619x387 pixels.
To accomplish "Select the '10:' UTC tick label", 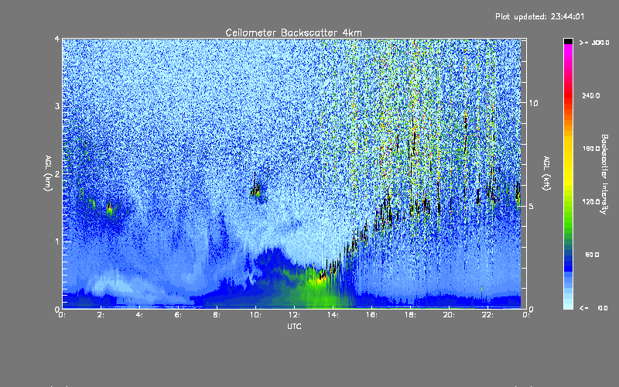I will 255,315.
